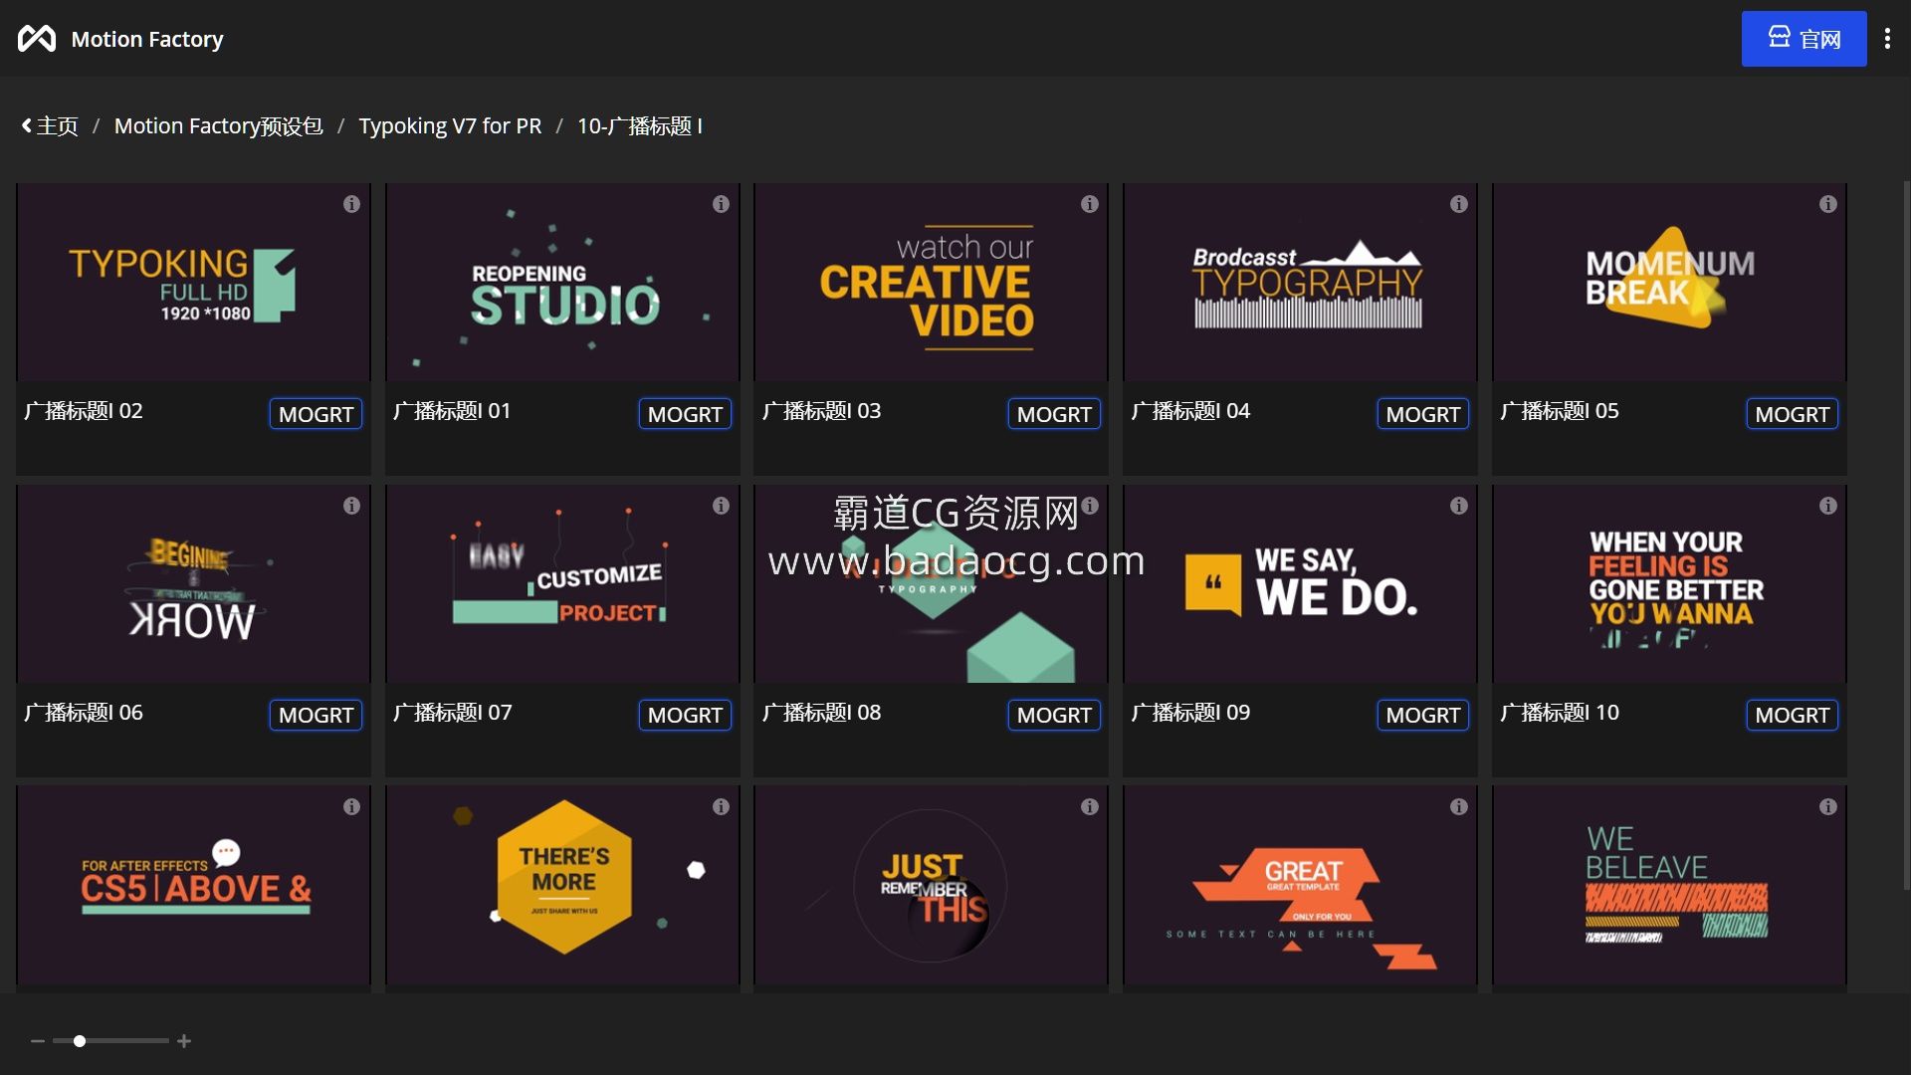Open info on WE BELEAVE thumbnail

[1828, 807]
